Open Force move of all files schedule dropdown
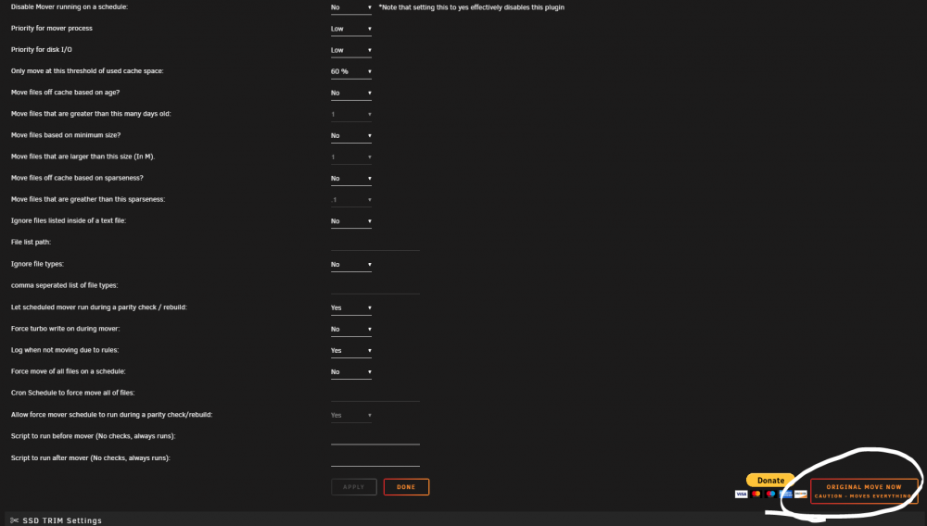 [351, 372]
